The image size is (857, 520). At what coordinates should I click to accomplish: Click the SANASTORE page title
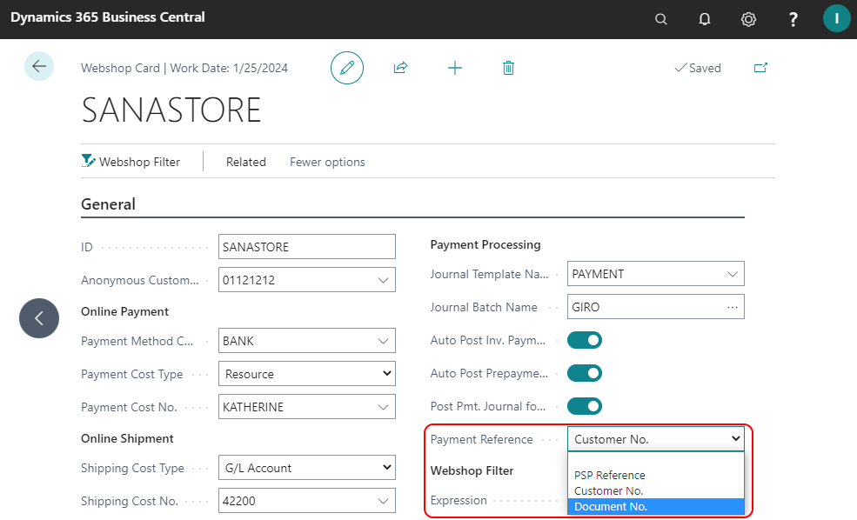pyautogui.click(x=171, y=110)
